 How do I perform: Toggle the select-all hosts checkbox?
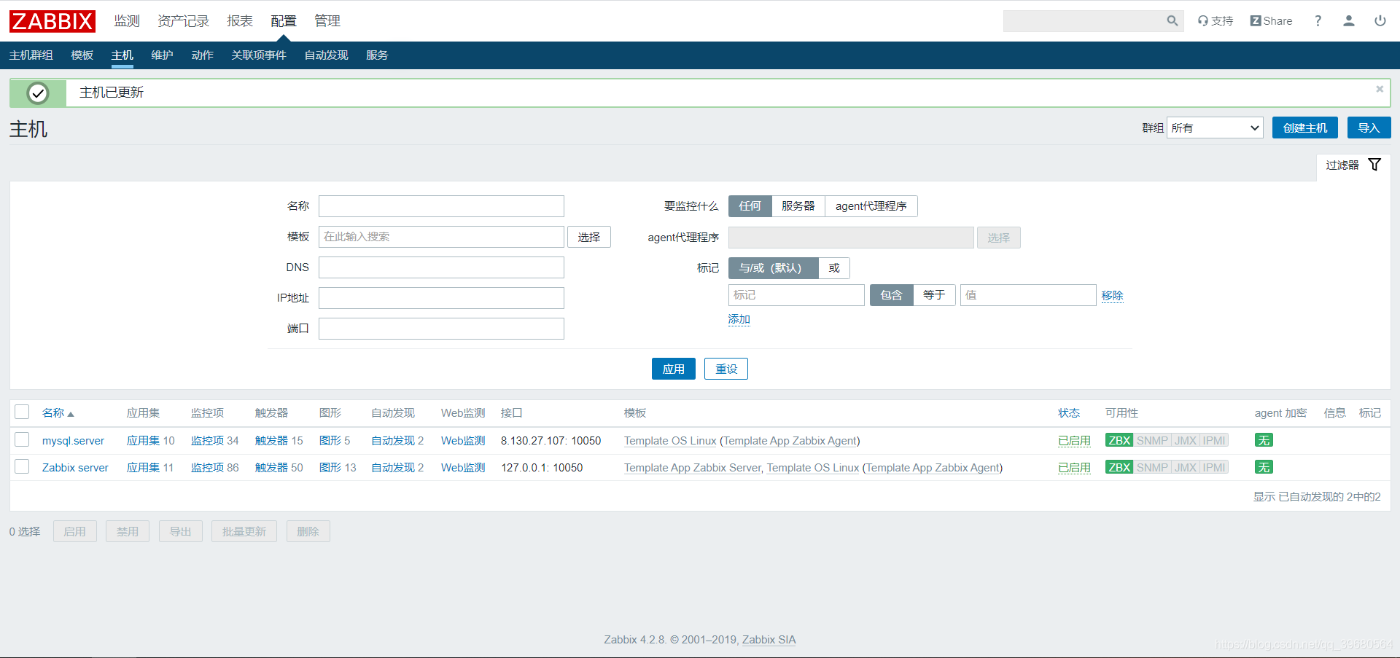point(22,412)
